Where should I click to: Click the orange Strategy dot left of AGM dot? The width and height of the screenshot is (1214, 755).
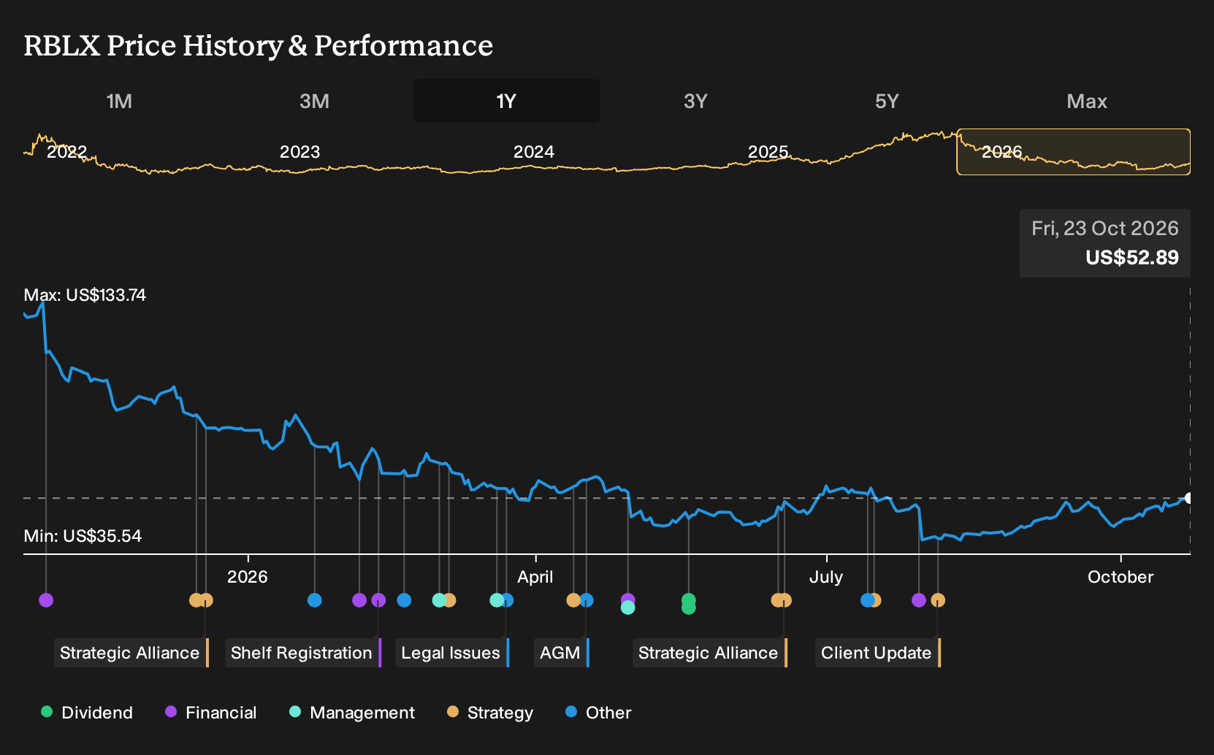coord(573,600)
